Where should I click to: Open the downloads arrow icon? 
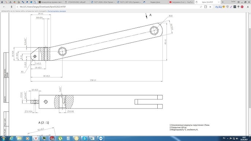[248, 7]
